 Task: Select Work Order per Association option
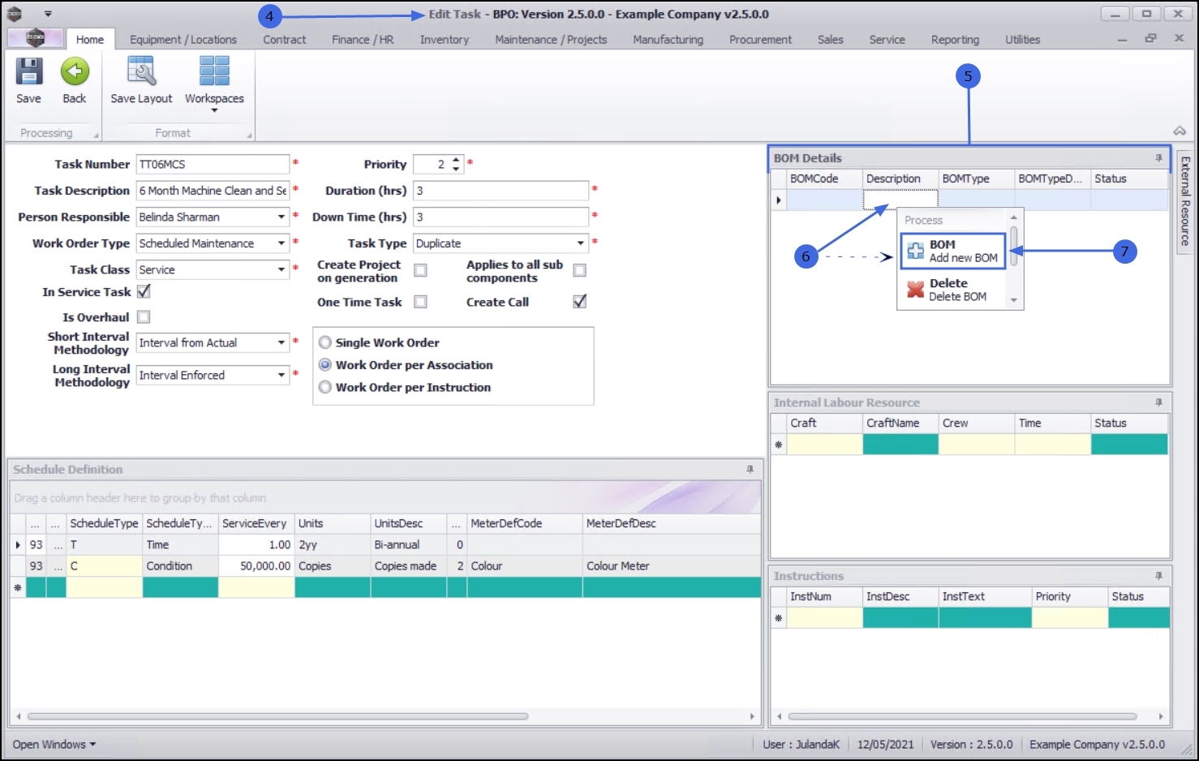pyautogui.click(x=325, y=365)
